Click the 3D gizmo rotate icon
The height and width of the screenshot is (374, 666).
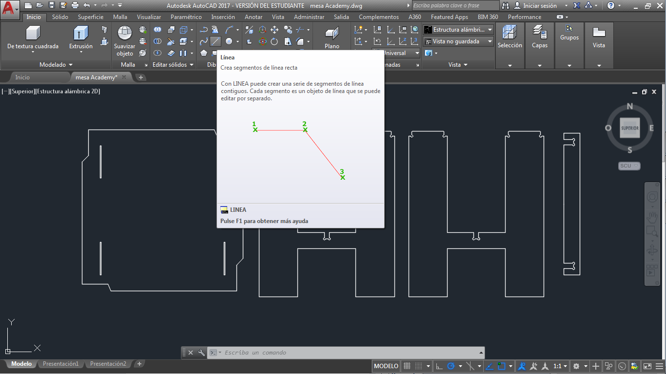[263, 41]
